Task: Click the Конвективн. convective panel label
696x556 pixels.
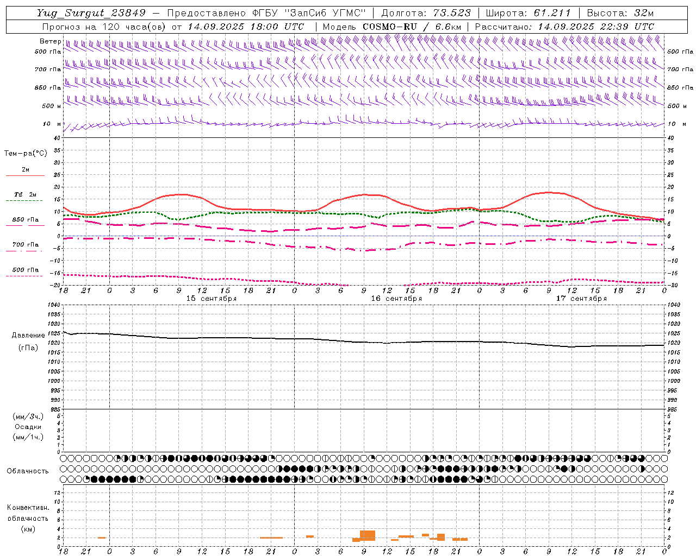Action: (x=28, y=508)
